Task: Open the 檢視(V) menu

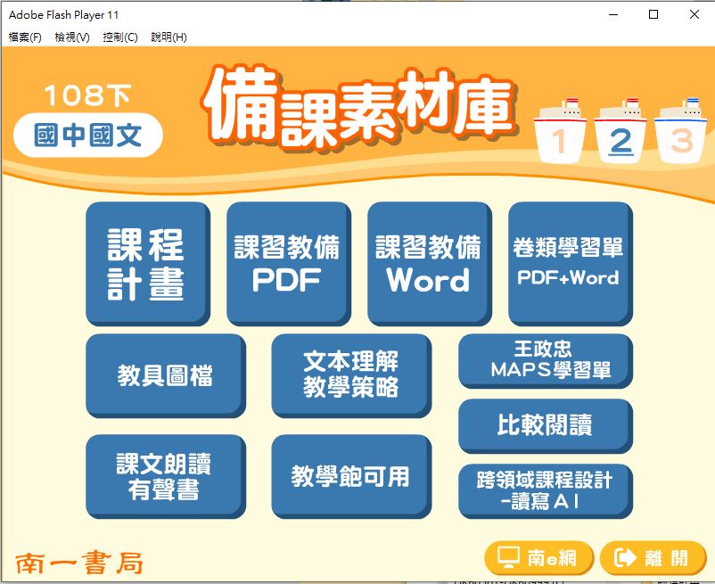Action: [x=72, y=37]
